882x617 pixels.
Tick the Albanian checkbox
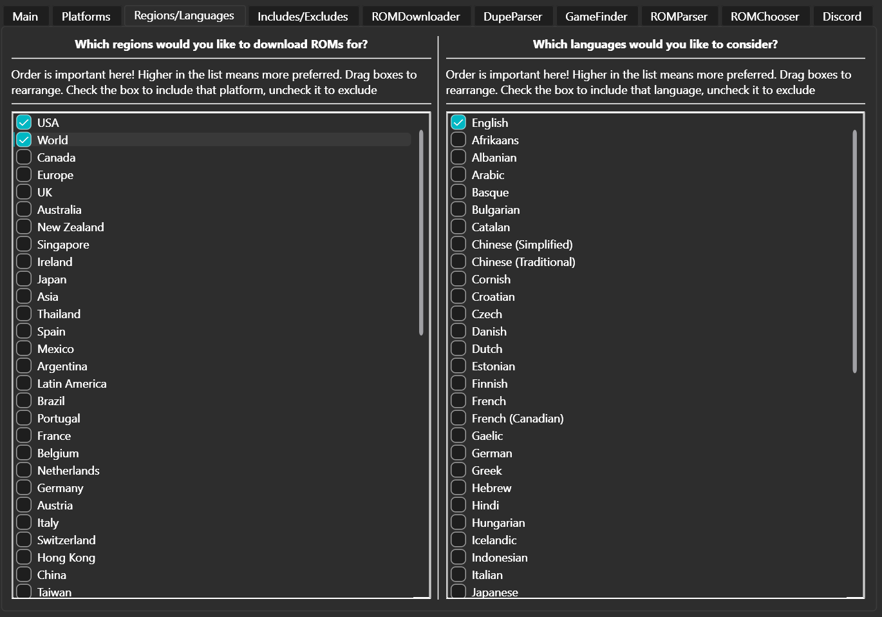458,157
